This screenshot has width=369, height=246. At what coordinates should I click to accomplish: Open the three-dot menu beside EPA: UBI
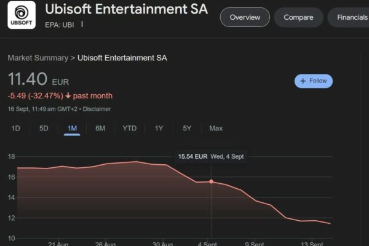(x=82, y=24)
